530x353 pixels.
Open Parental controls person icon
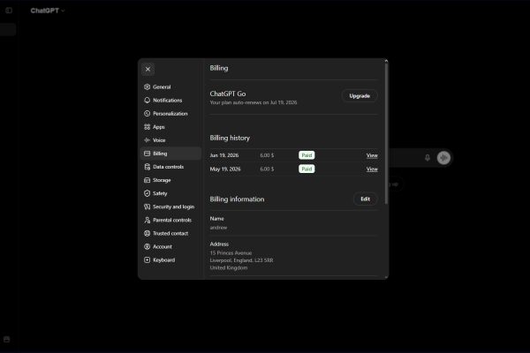coord(147,221)
